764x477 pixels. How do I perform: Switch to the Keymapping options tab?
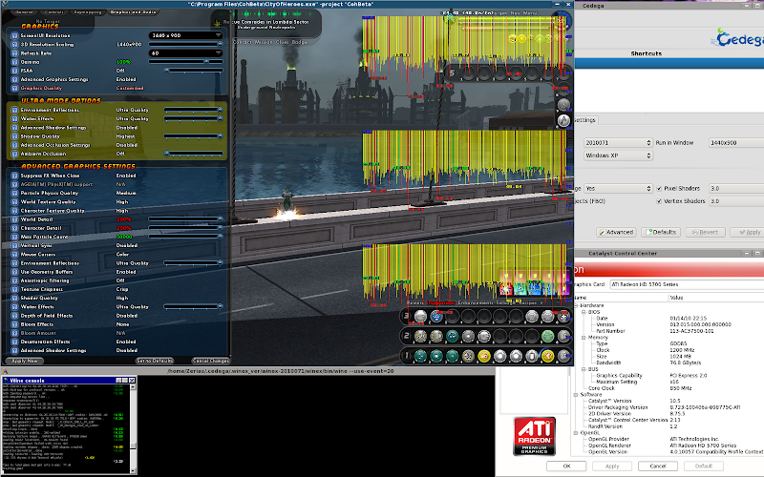pos(90,13)
